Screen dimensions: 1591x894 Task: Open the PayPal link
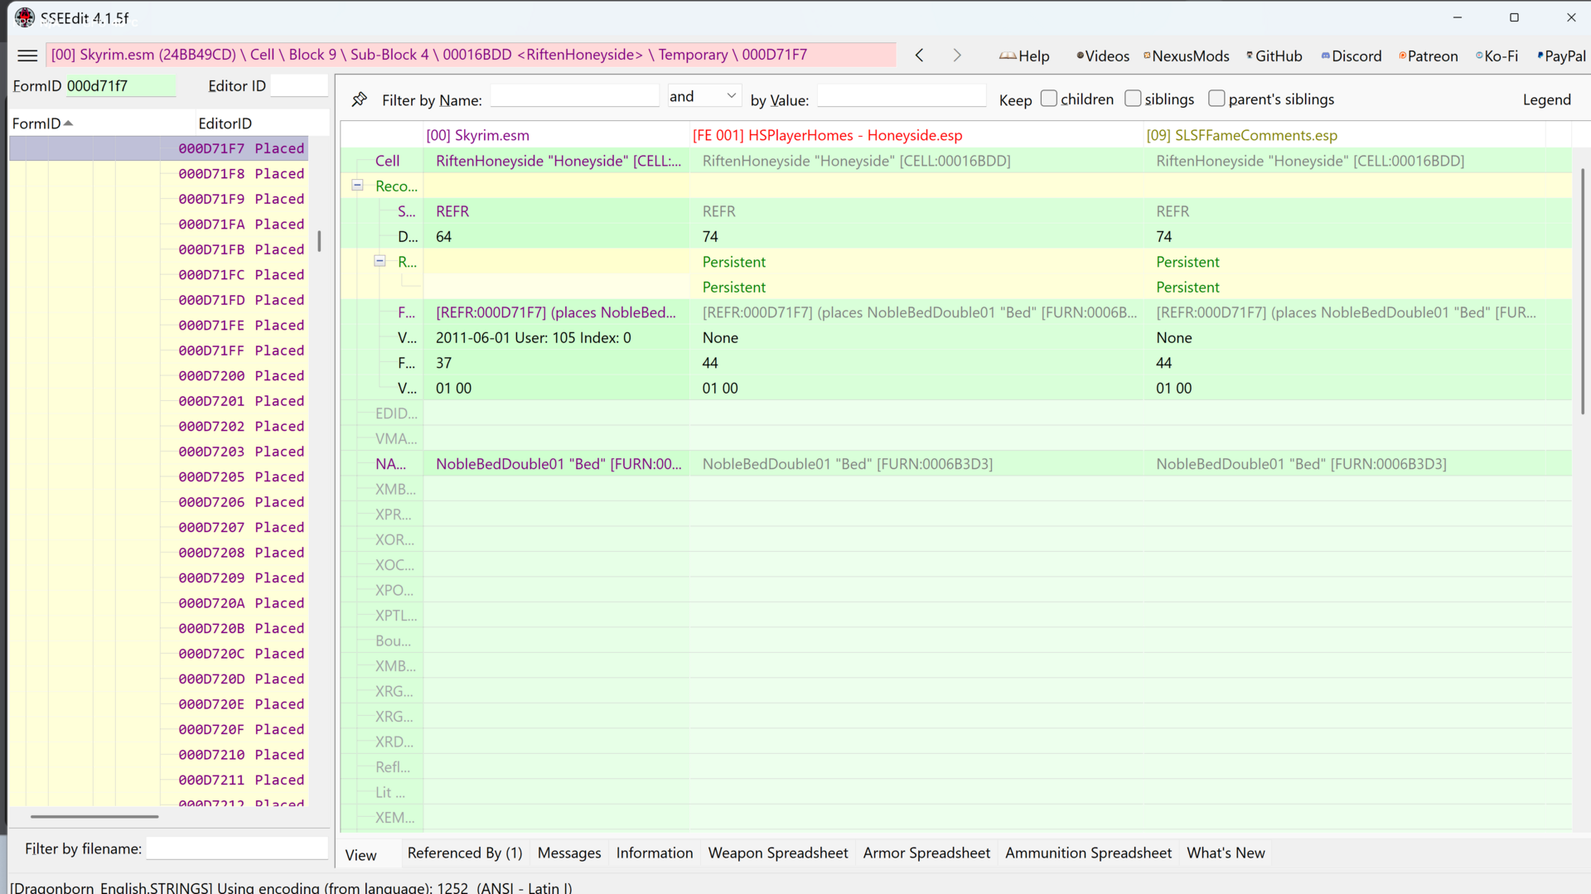coord(1562,56)
